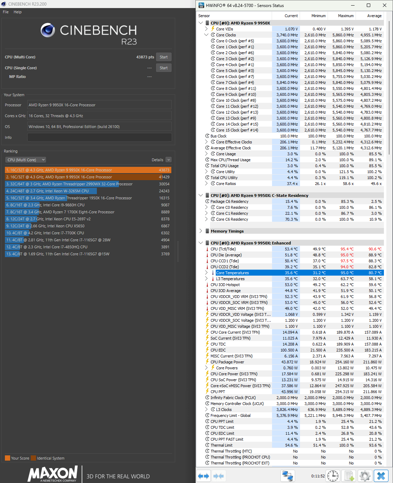This screenshot has width=393, height=483.
Task: Start the CPU Single Core test
Action: point(164,68)
